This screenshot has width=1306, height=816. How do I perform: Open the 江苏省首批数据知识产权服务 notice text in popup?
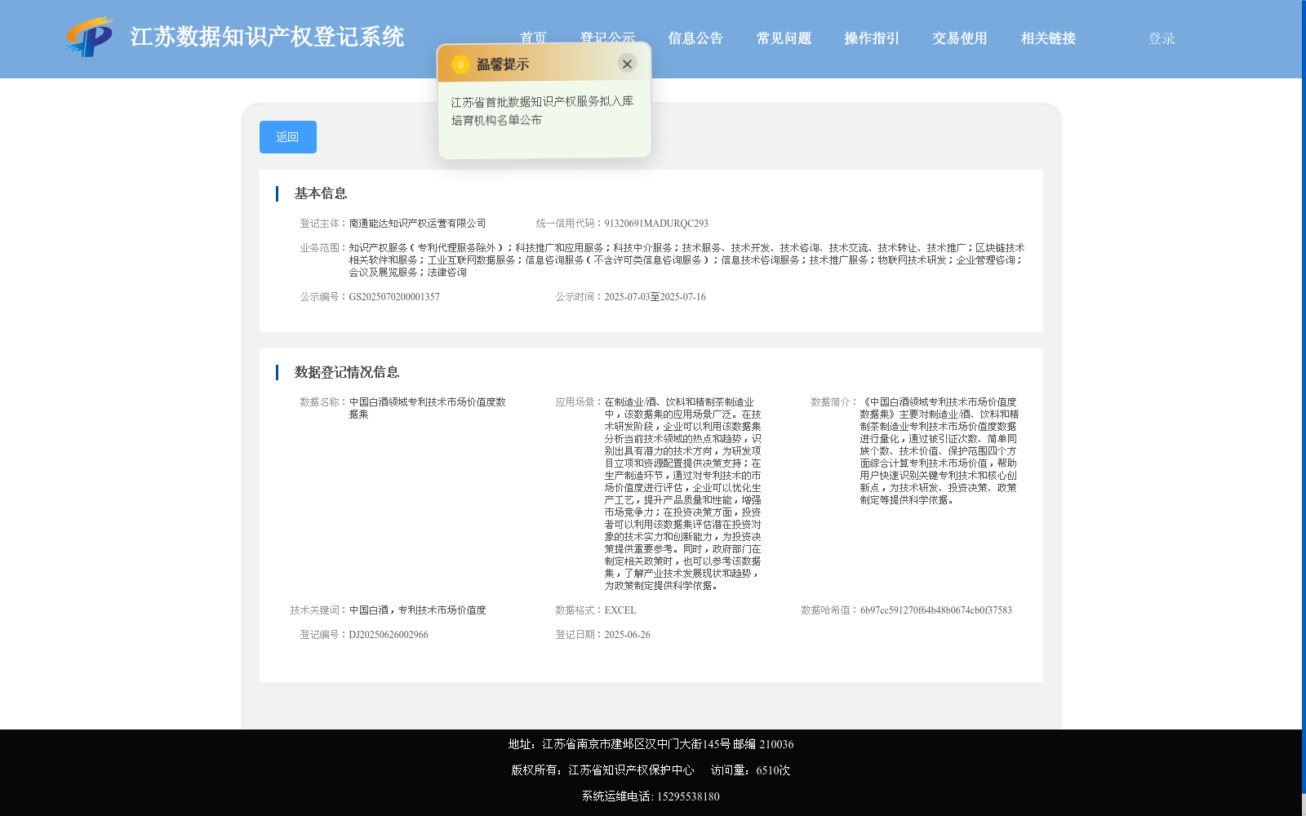tap(542, 111)
